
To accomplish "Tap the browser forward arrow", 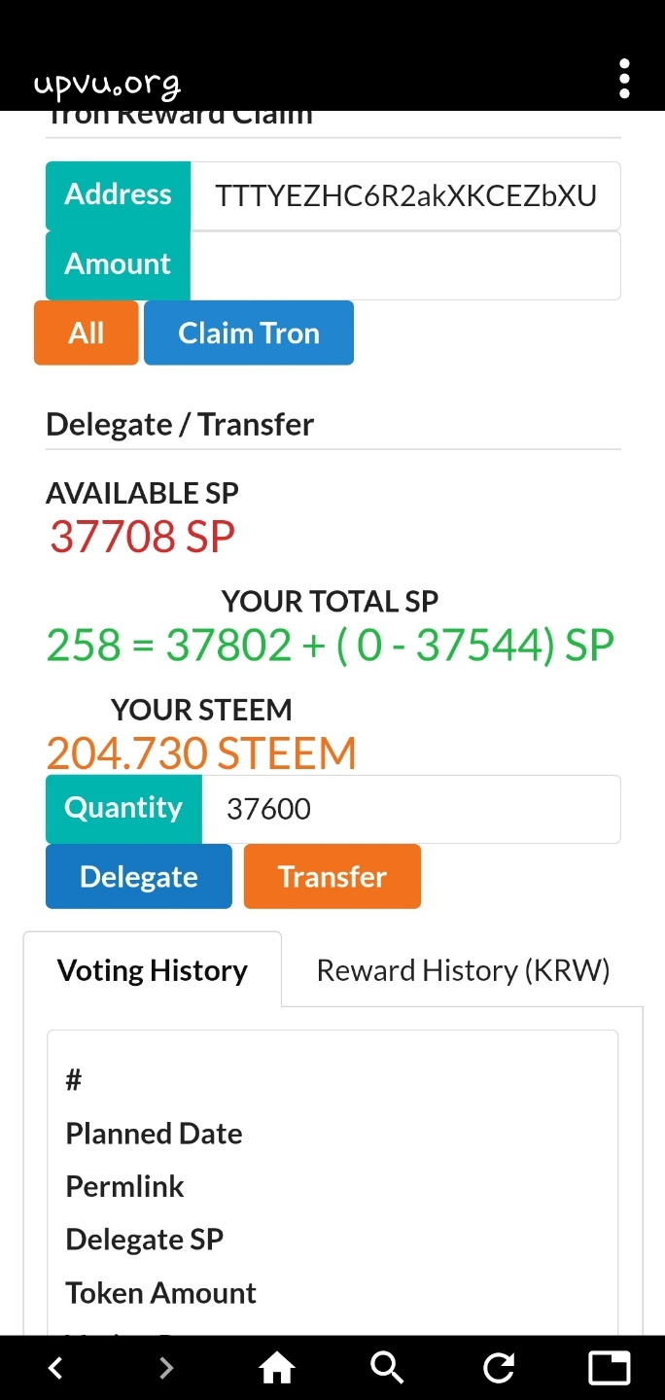I will (x=166, y=1368).
